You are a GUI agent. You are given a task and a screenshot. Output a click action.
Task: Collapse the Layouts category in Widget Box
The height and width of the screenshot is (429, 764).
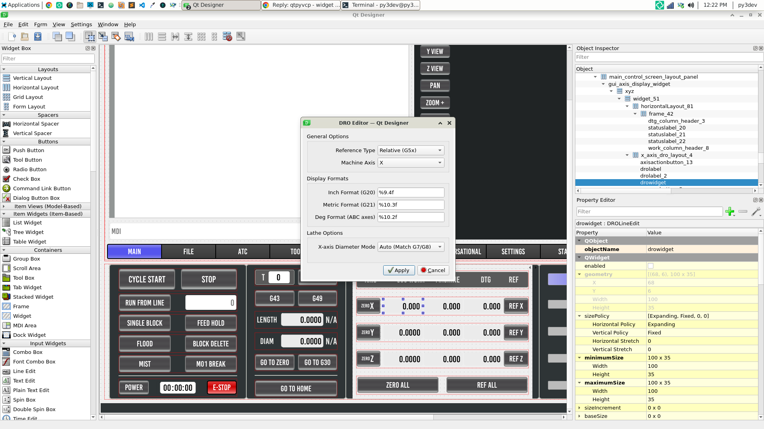click(x=4, y=70)
